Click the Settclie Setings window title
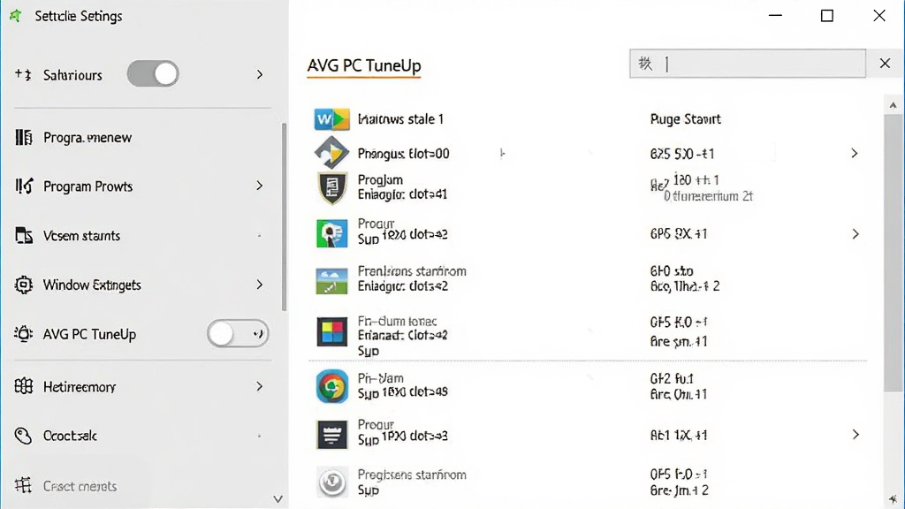Viewport: 905px width, 509px height. [x=79, y=16]
